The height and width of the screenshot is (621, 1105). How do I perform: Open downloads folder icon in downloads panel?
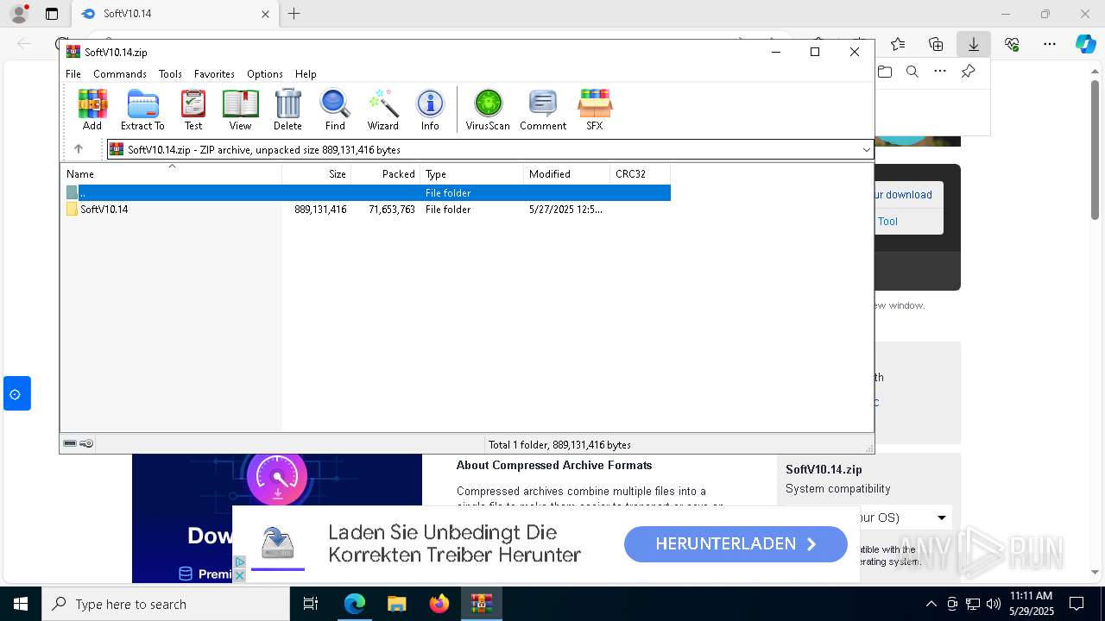885,72
